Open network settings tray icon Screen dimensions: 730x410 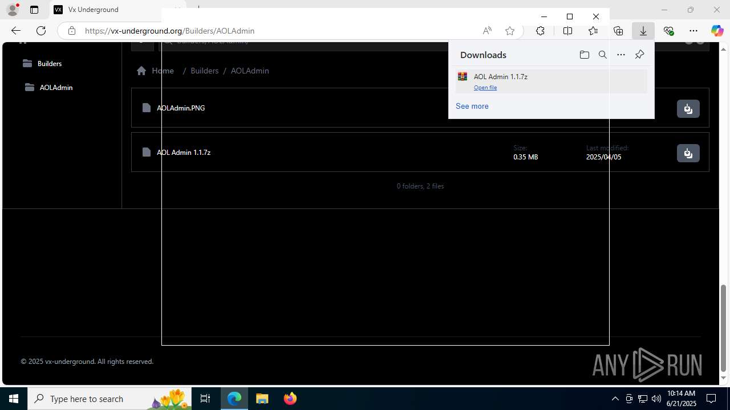(642, 399)
